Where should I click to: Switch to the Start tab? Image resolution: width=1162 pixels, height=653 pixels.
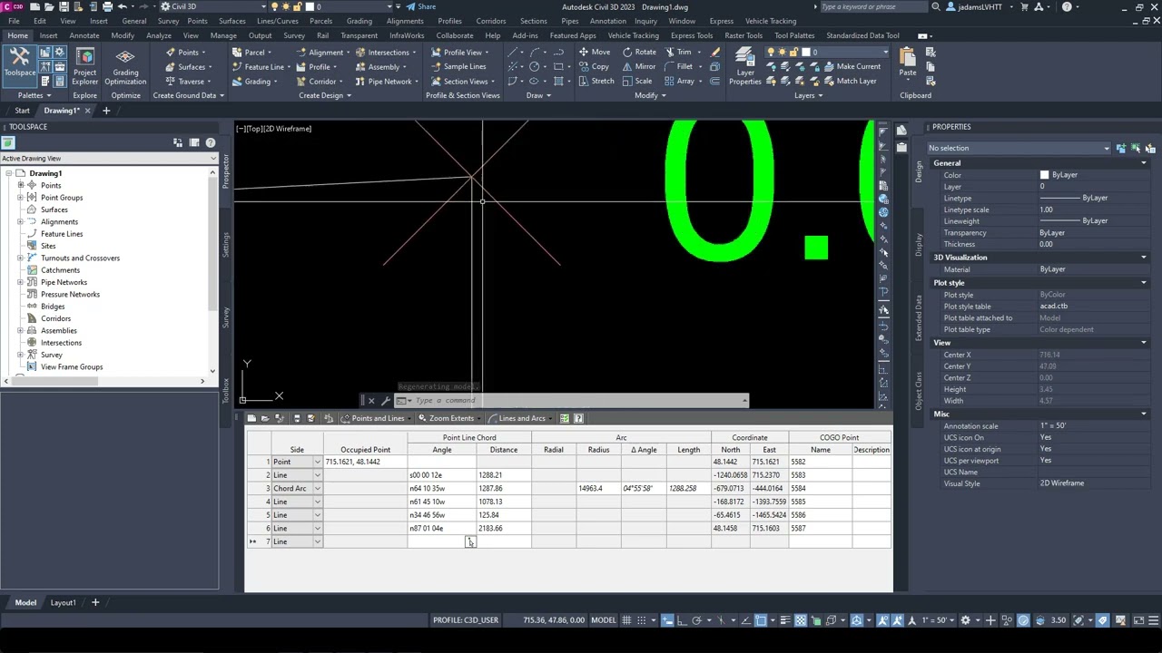pyautogui.click(x=22, y=111)
